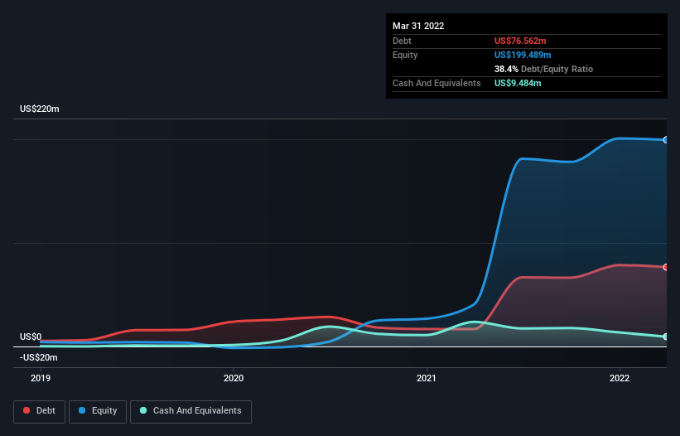
Task: Click the blue Equity legend dot
Action: click(x=82, y=410)
